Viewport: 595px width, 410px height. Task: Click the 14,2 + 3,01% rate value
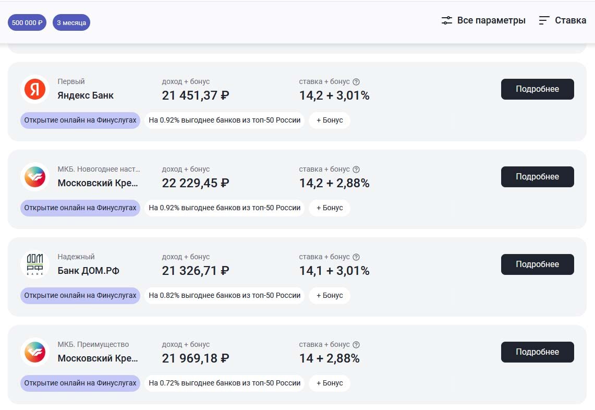pyautogui.click(x=334, y=95)
